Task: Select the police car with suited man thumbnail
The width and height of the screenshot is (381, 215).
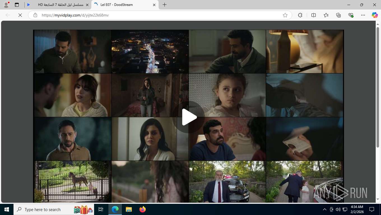Action: coord(227,181)
